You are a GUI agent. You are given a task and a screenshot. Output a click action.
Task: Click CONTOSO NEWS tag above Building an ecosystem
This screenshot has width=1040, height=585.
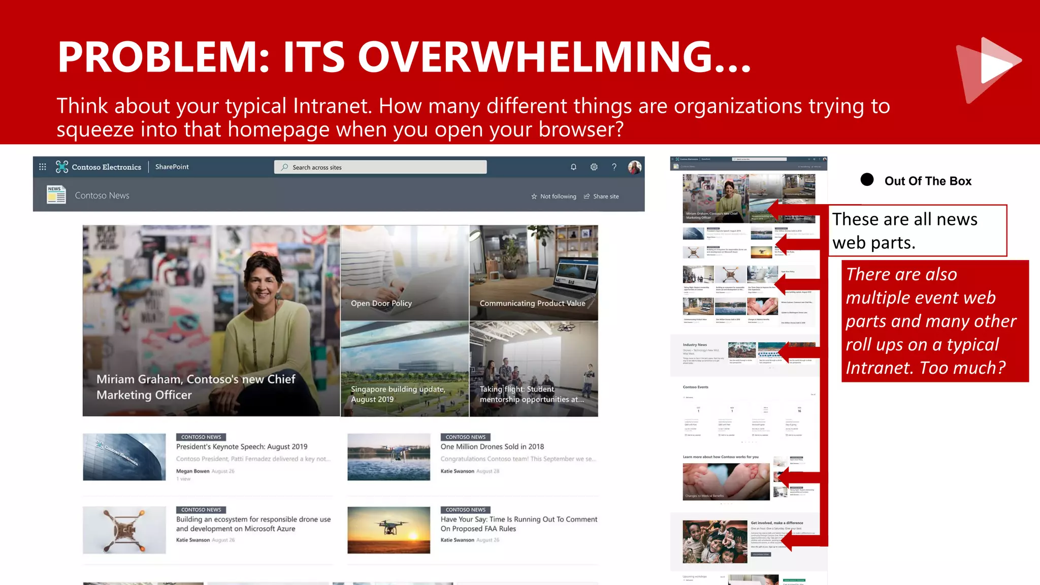(x=201, y=510)
